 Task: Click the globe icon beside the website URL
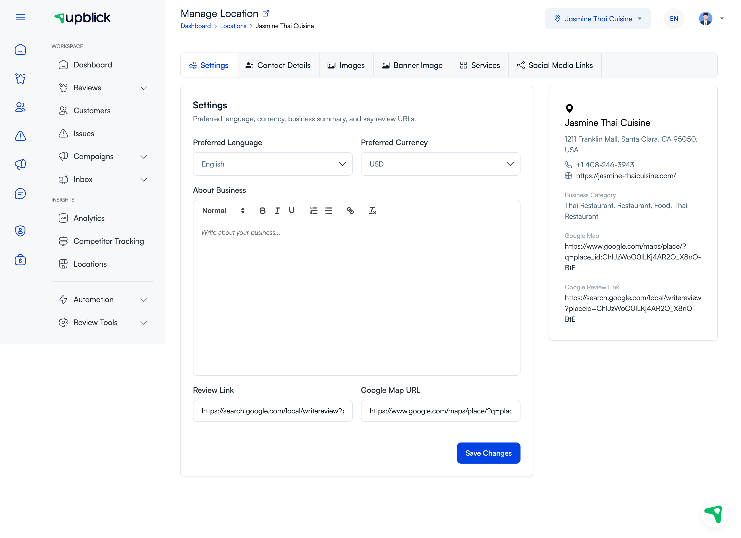pyautogui.click(x=569, y=176)
